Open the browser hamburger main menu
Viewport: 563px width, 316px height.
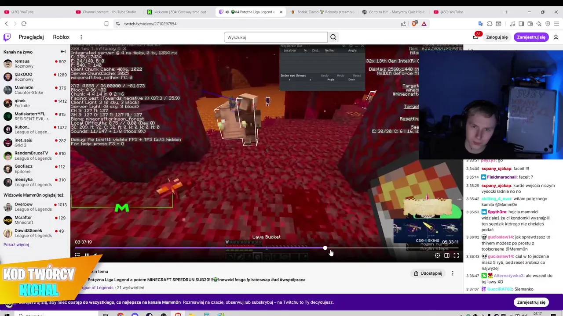coord(556,24)
